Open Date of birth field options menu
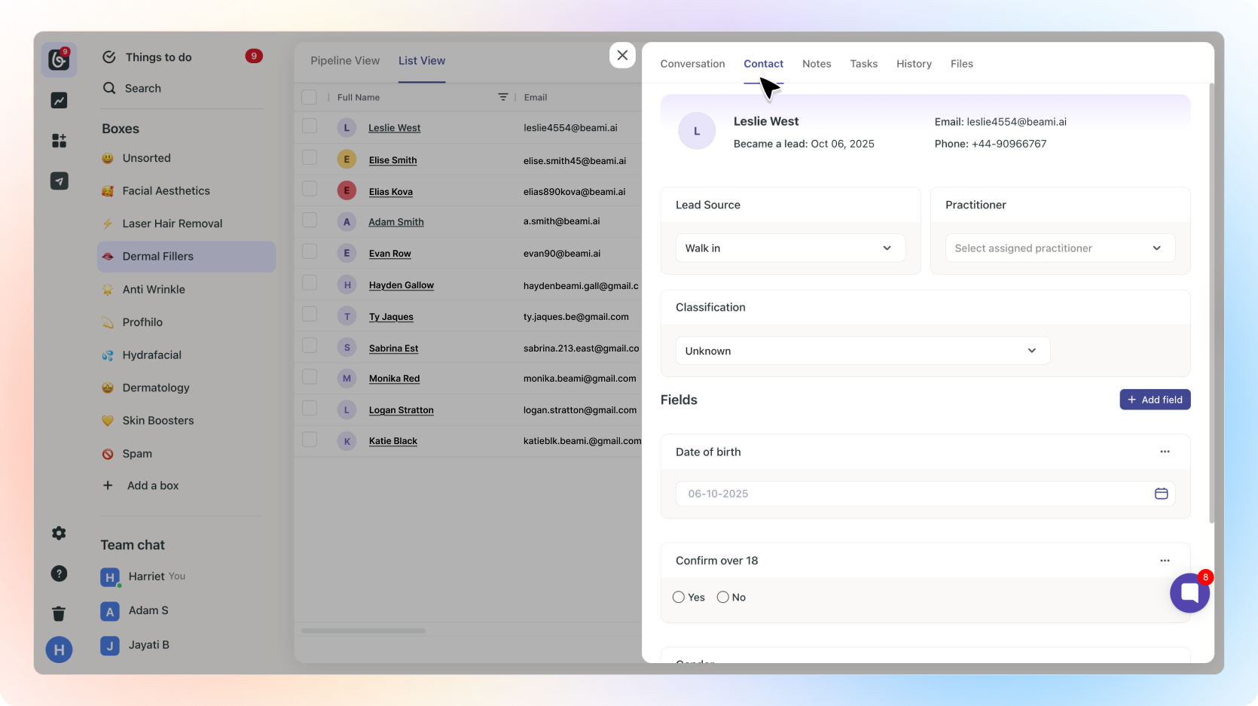This screenshot has height=706, width=1258. tap(1165, 452)
